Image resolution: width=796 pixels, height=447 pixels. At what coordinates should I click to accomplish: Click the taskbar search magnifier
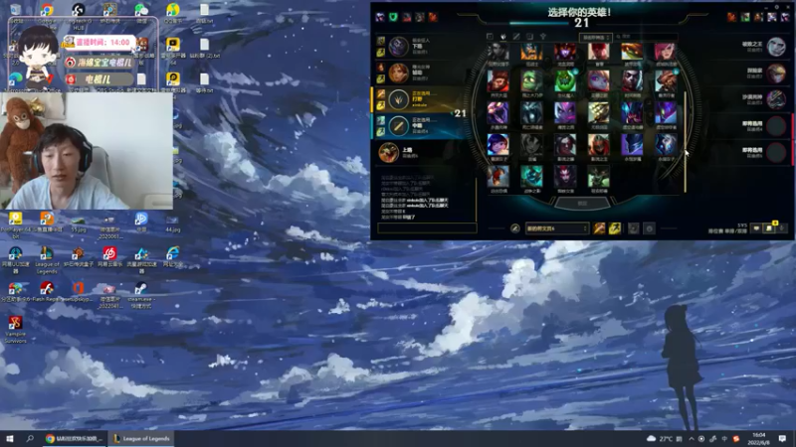(x=30, y=438)
